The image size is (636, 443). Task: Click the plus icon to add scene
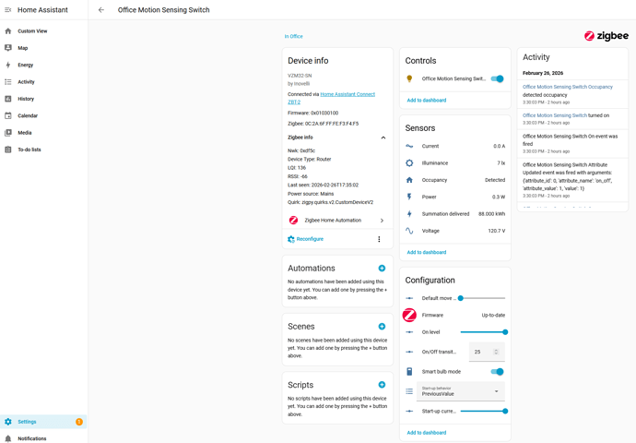[382, 326]
